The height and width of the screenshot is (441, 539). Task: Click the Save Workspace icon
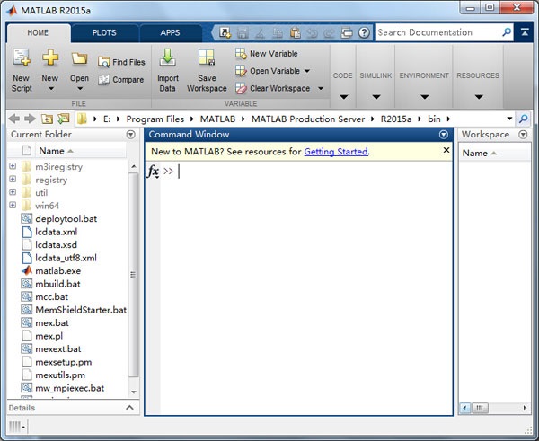coord(207,57)
